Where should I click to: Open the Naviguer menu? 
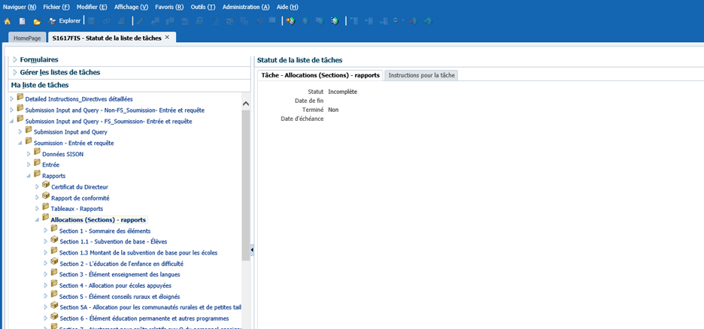pyautogui.click(x=20, y=8)
